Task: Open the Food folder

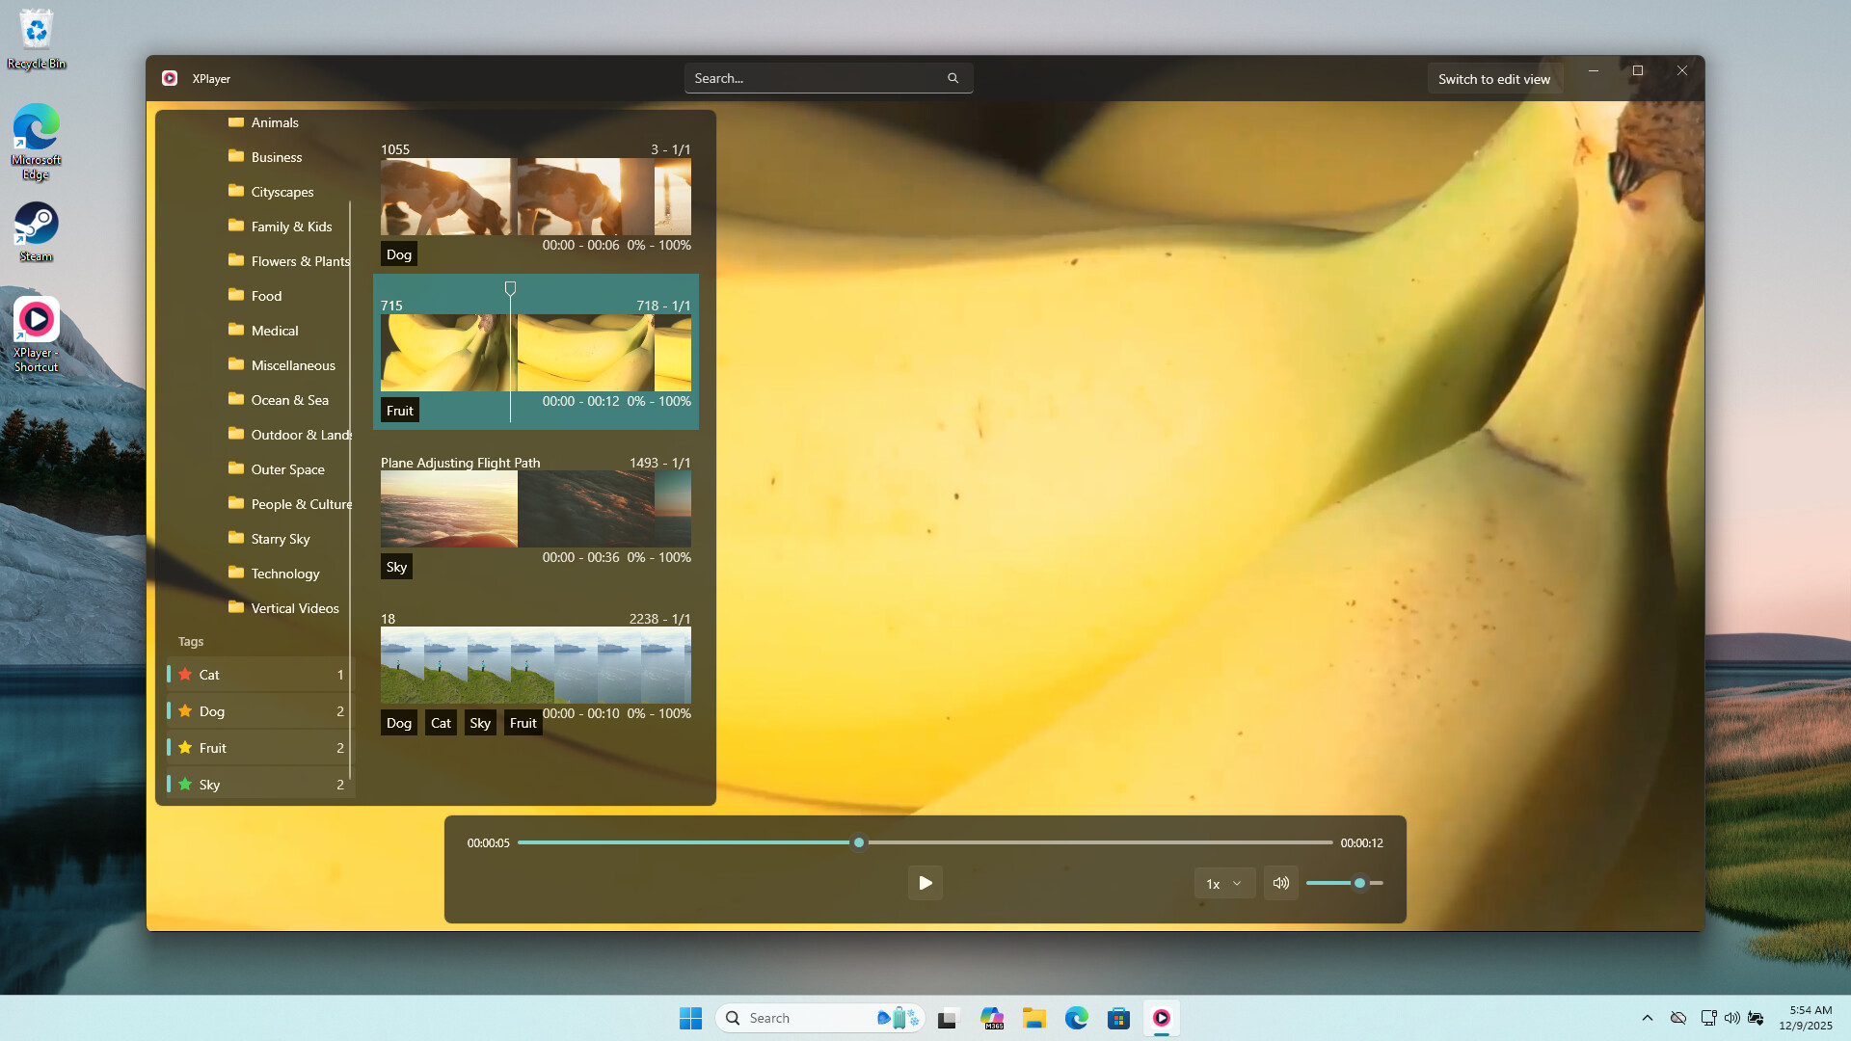Action: pyautogui.click(x=266, y=296)
